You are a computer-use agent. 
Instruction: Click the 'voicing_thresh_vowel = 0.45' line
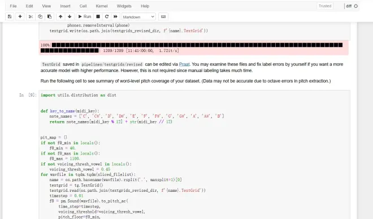click(80, 169)
